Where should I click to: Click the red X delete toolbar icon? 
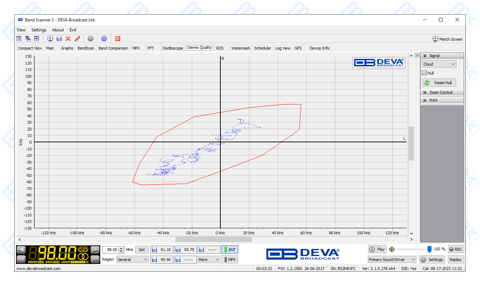click(x=68, y=39)
